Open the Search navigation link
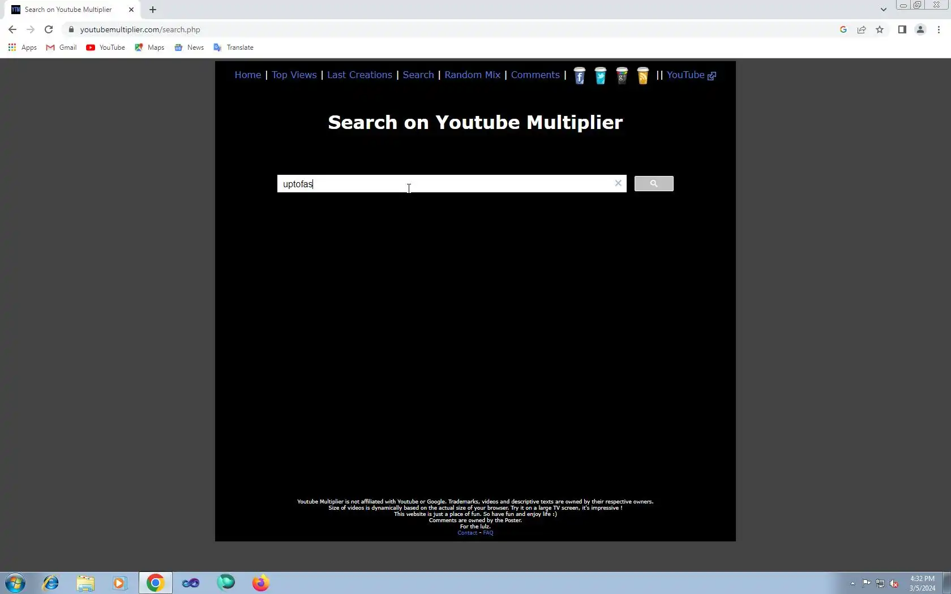 coord(418,75)
